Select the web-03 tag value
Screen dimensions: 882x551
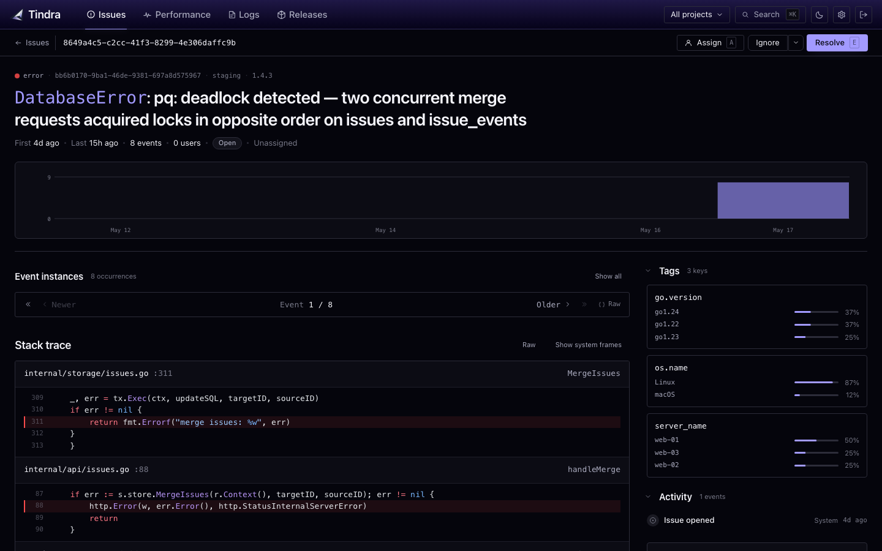(667, 453)
